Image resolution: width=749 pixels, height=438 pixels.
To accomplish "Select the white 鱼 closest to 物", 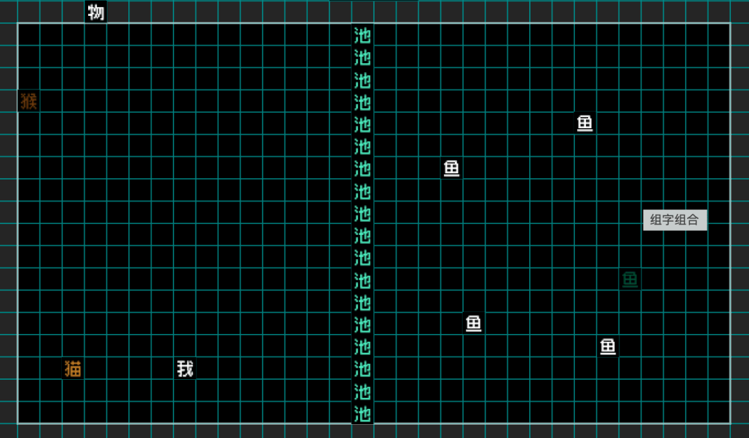I will point(451,168).
